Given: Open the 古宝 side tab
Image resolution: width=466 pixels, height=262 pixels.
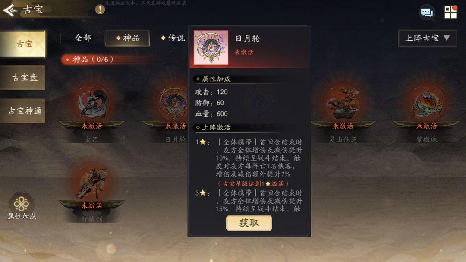Looking at the screenshot, I should [23, 44].
